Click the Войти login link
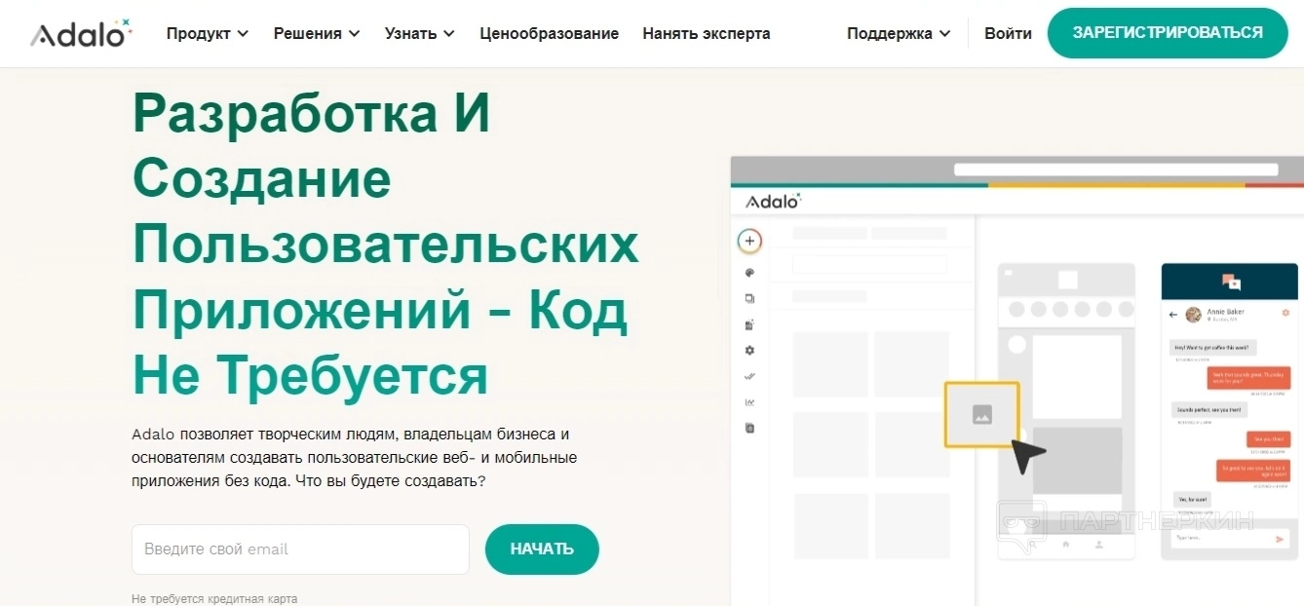The width and height of the screenshot is (1304, 606). (x=1008, y=33)
